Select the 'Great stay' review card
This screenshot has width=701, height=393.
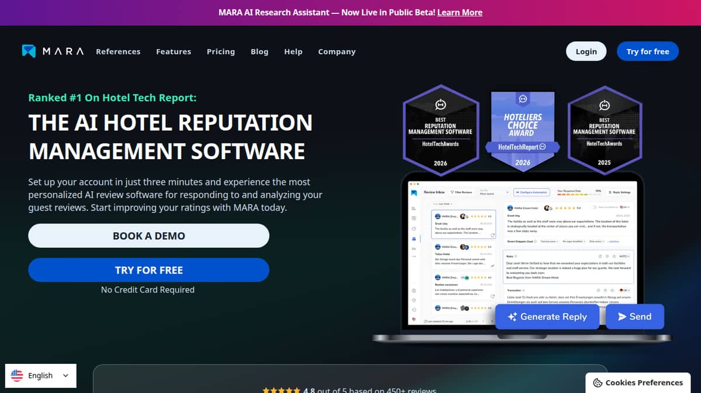tap(464, 224)
